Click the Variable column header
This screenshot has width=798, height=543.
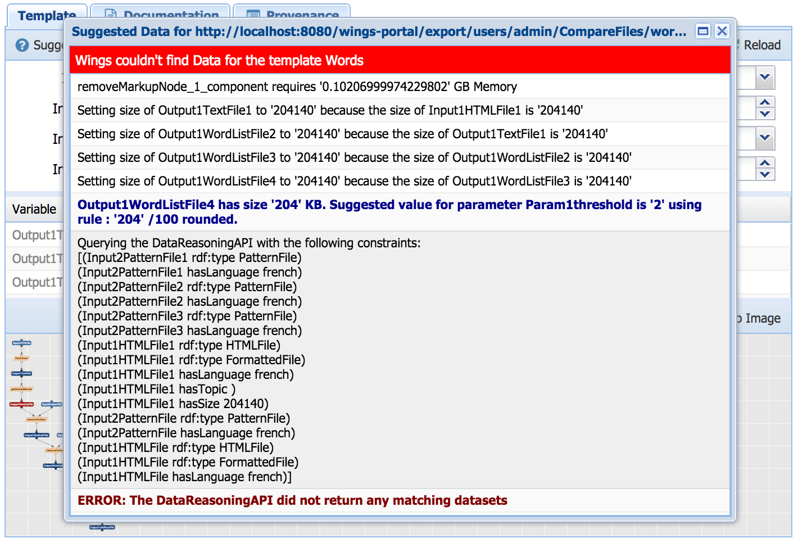[34, 209]
